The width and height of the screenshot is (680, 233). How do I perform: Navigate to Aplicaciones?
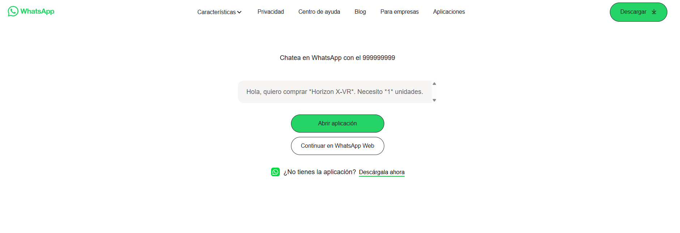tap(449, 12)
